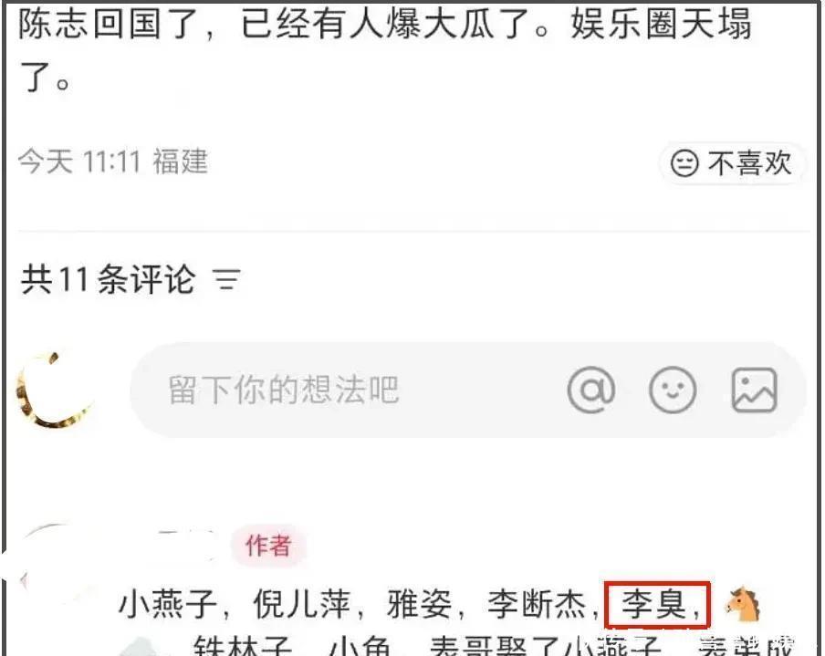This screenshot has height=656, width=825.
Task: Select the red-boxed 李臭 text
Action: click(x=654, y=604)
